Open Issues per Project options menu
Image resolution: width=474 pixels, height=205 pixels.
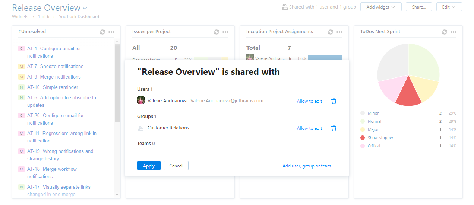tap(225, 32)
